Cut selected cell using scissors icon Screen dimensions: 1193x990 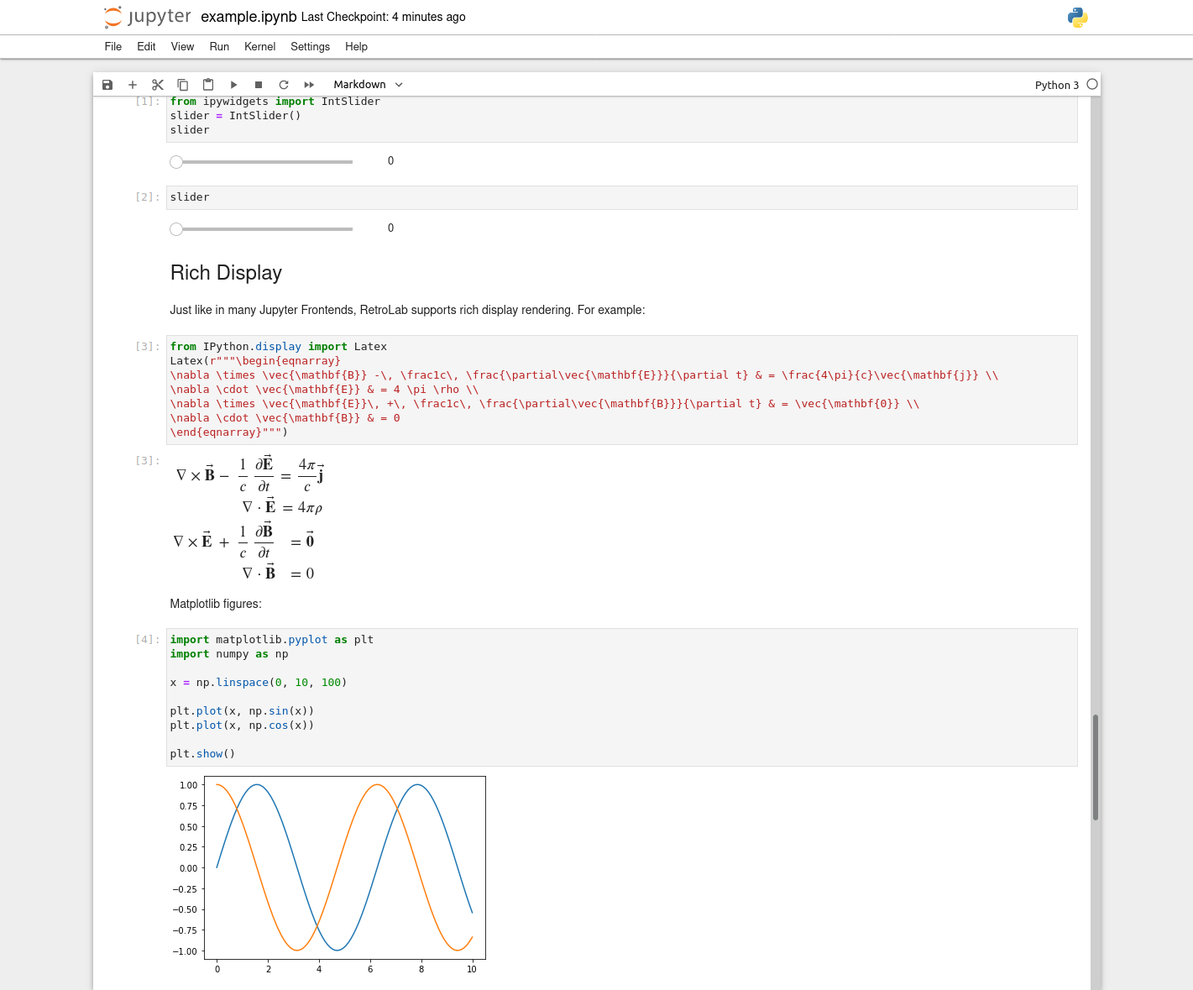(158, 85)
